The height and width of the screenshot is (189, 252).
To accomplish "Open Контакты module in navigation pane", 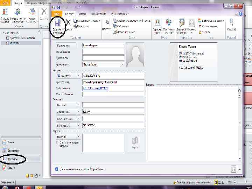I will (21, 159).
